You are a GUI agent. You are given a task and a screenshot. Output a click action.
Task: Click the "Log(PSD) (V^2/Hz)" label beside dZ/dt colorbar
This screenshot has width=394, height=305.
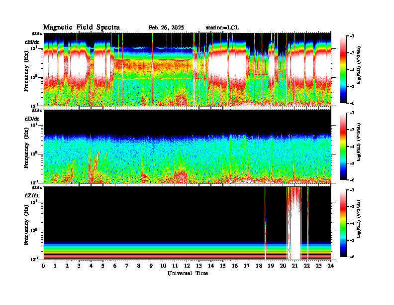point(359,219)
